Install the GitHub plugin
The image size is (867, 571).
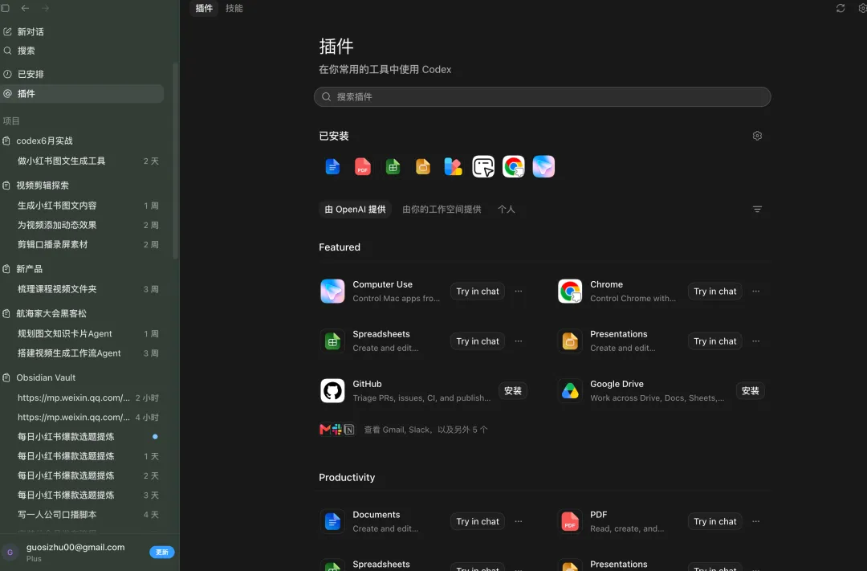512,390
